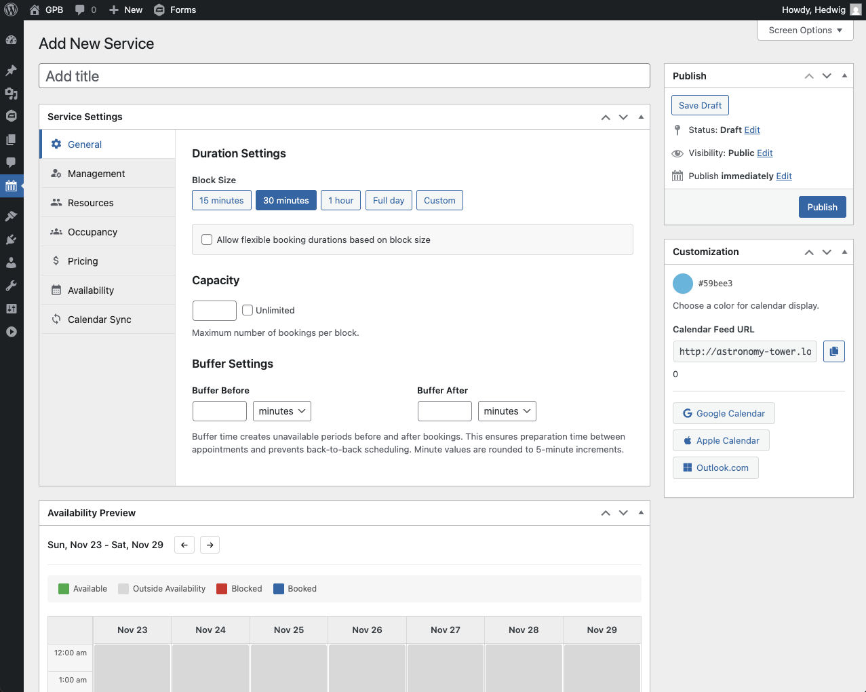Open the Availability settings tab
This screenshot has height=692, width=866.
coord(91,290)
